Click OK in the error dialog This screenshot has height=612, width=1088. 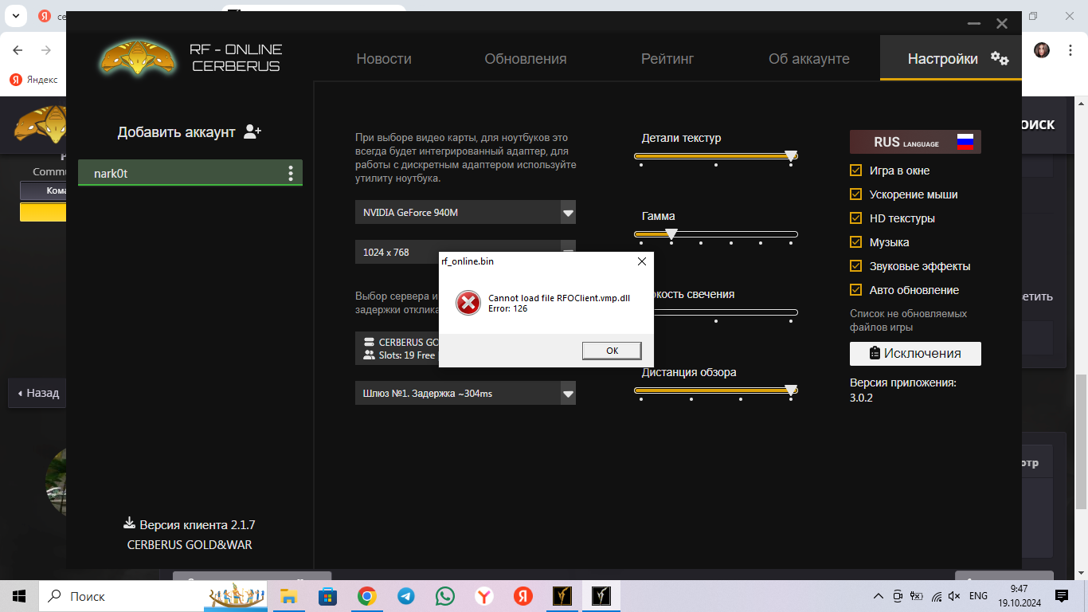pos(612,351)
